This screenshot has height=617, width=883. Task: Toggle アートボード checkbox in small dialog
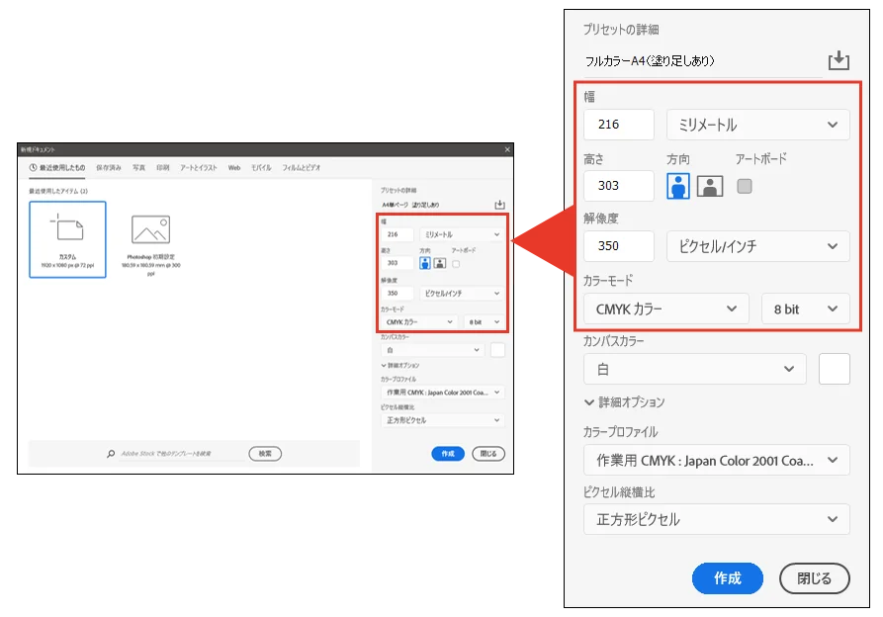[x=456, y=264]
